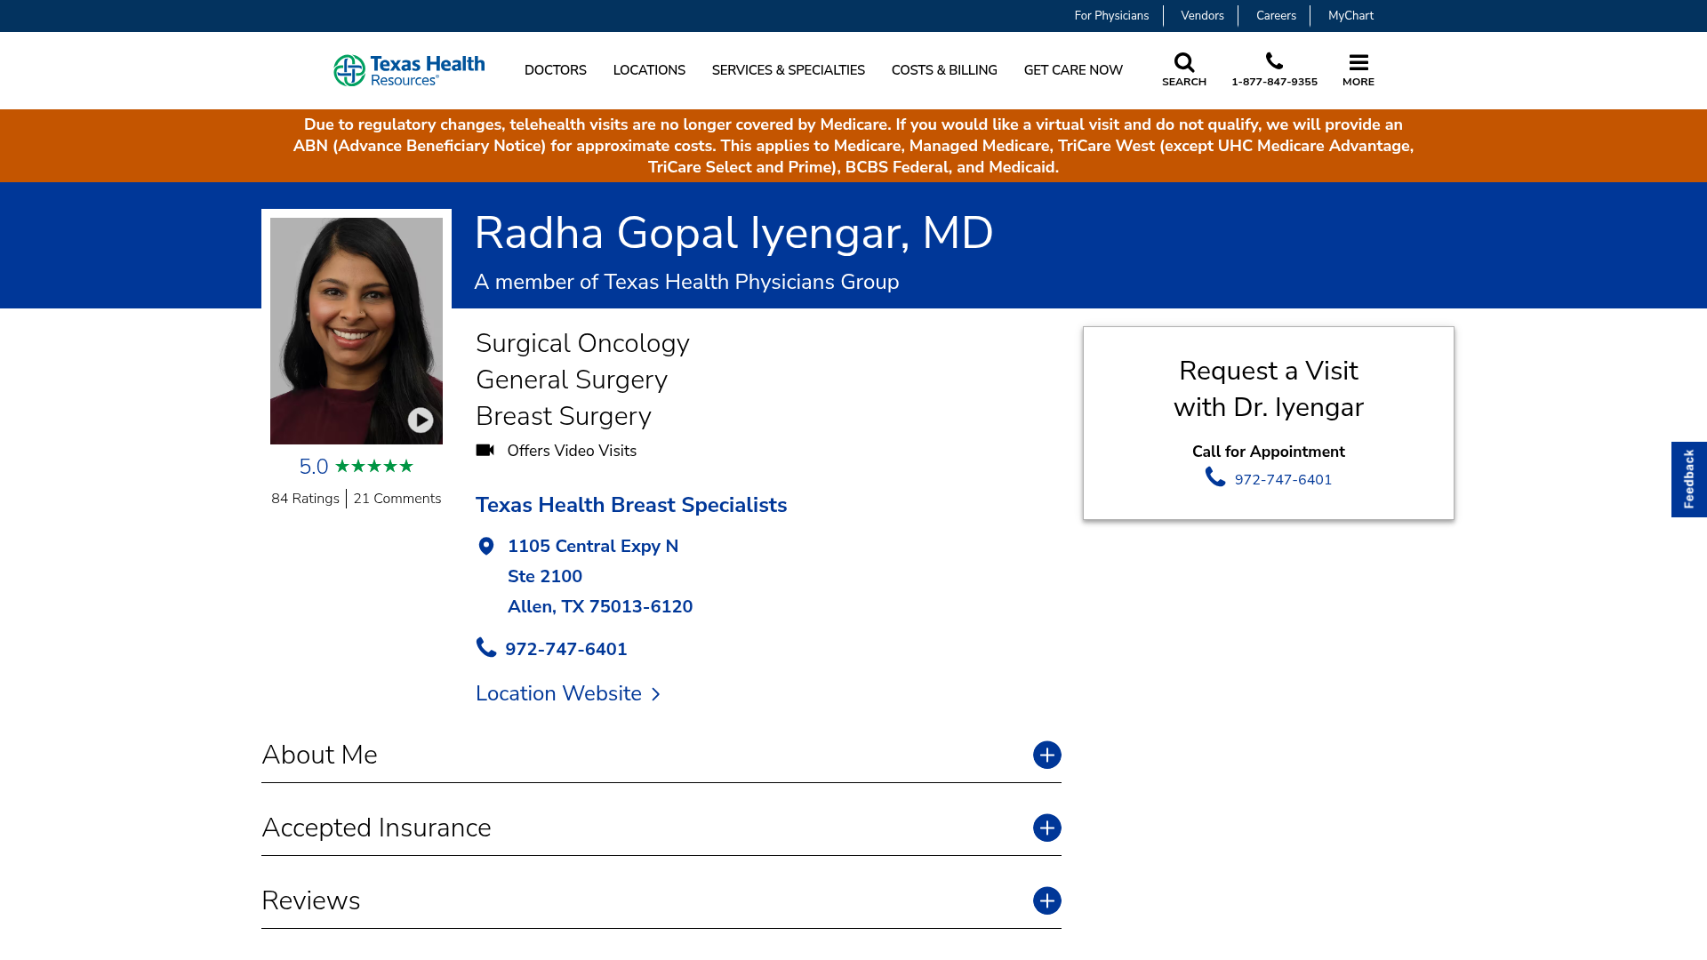Click the video camera icon for video visits
The width and height of the screenshot is (1707, 960).
point(485,451)
